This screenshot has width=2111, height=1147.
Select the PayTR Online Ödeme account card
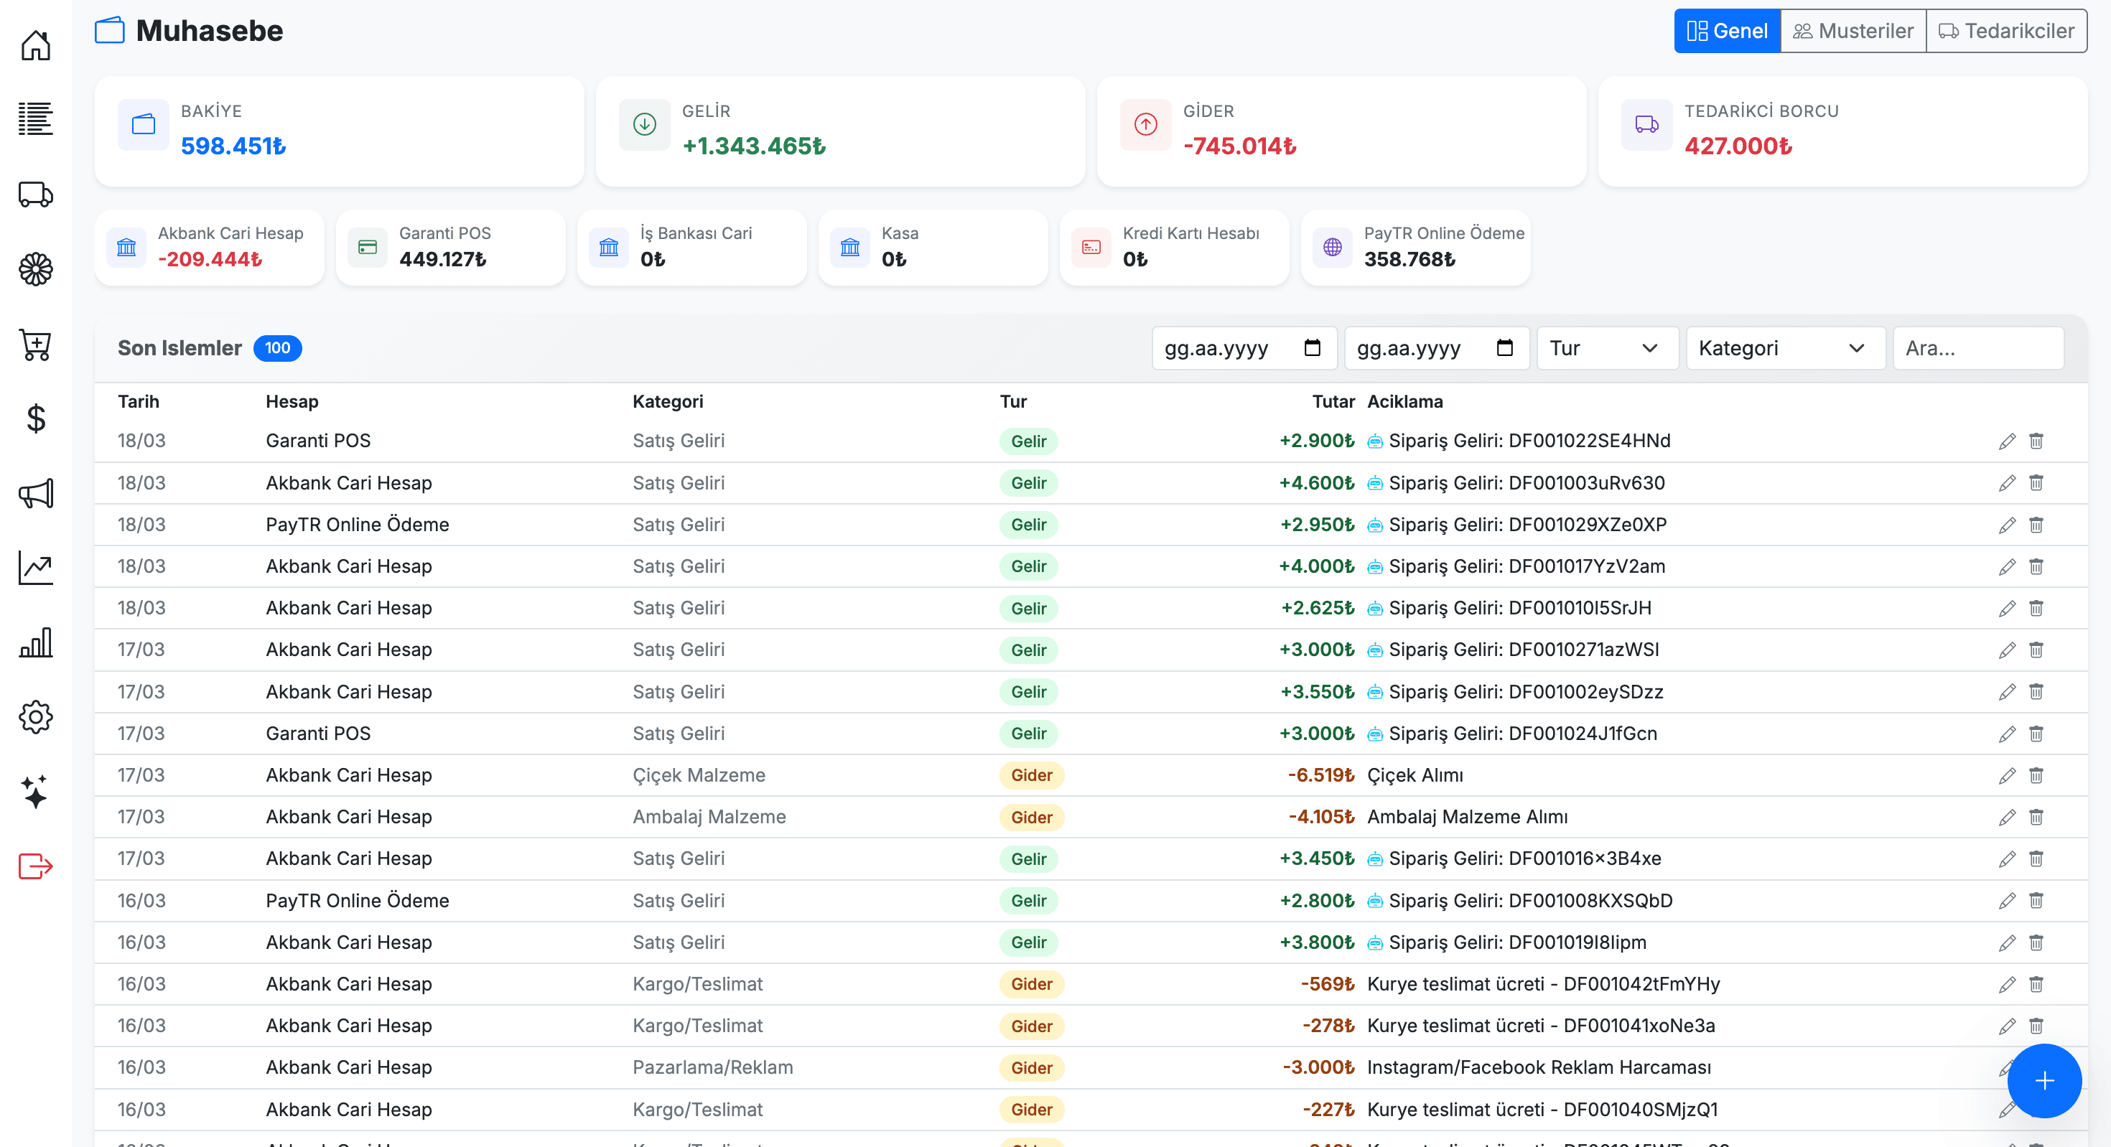[x=1415, y=248]
